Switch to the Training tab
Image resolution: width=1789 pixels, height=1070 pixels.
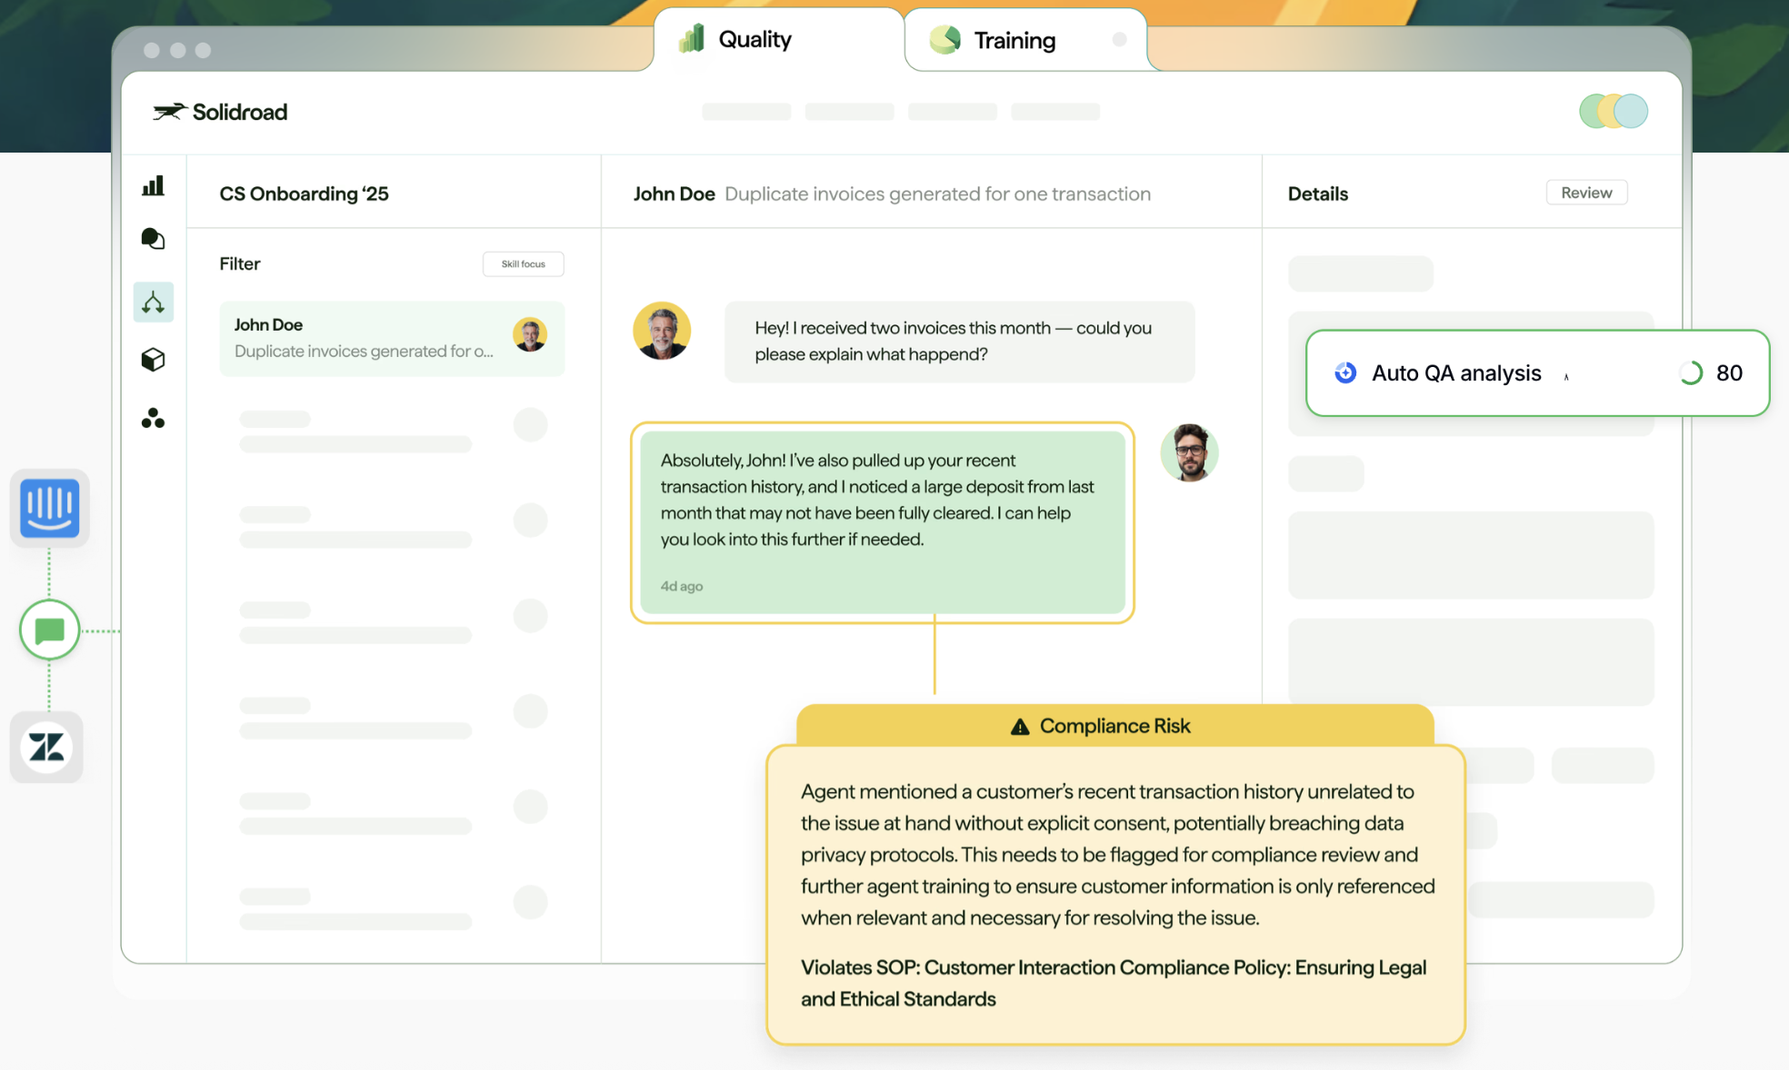[1014, 41]
